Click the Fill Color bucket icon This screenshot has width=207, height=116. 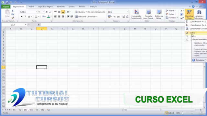pos(43,16)
